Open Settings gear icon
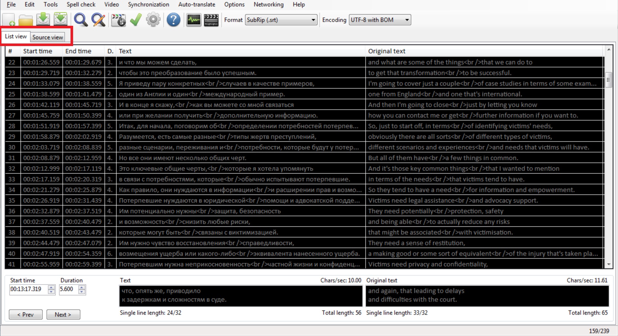 (153, 20)
